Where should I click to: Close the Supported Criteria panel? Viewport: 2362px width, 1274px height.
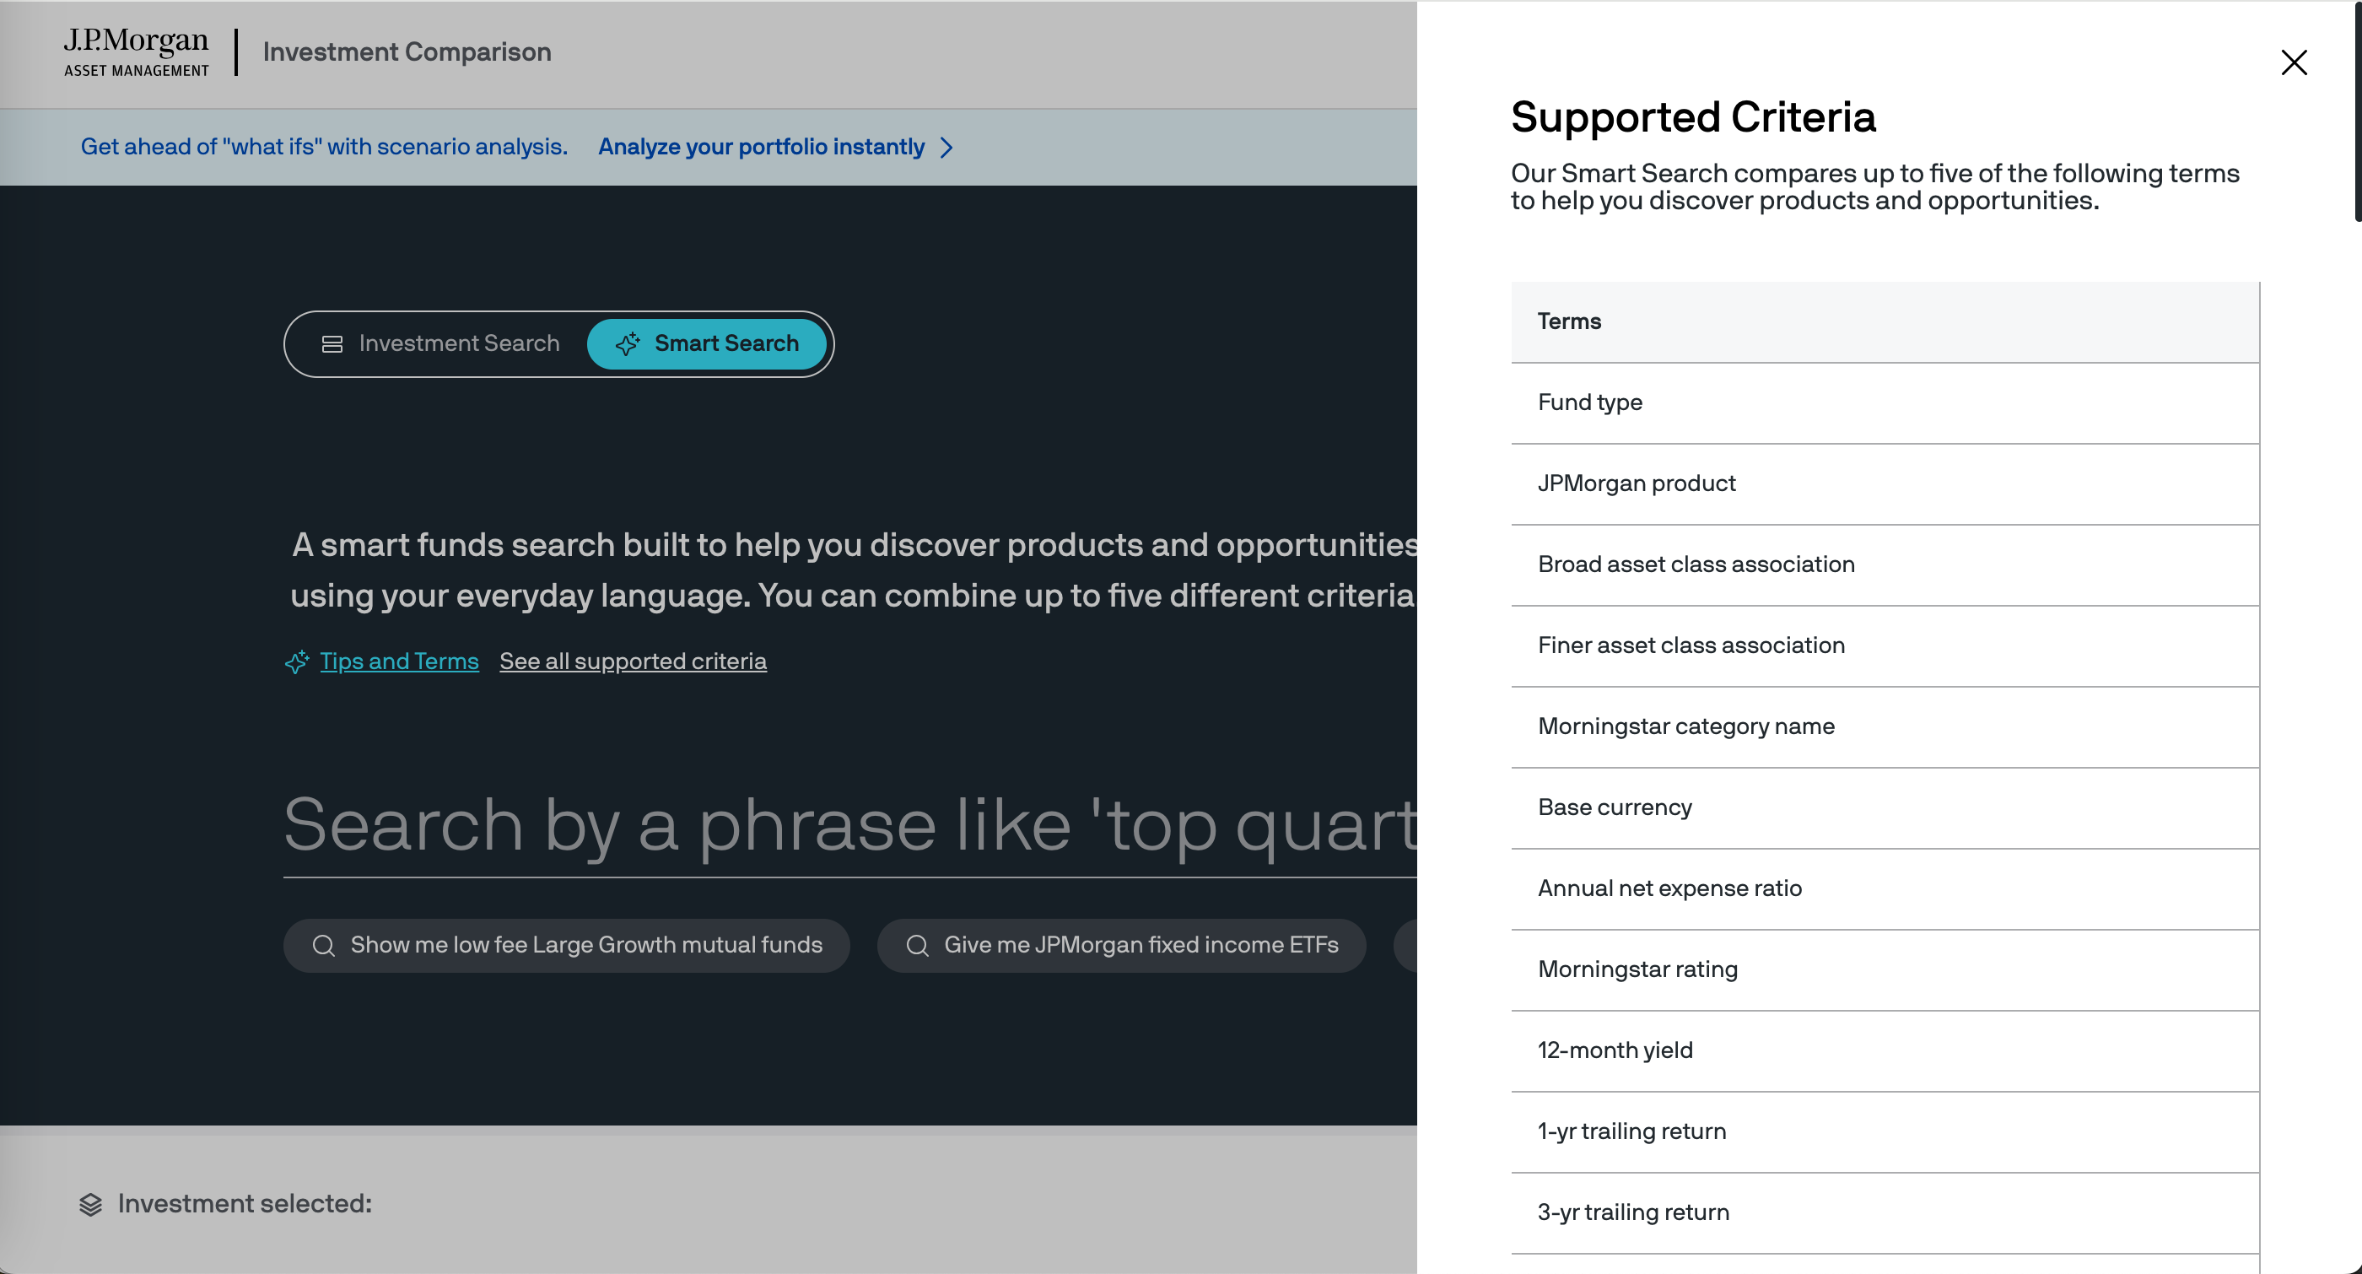point(2293,62)
